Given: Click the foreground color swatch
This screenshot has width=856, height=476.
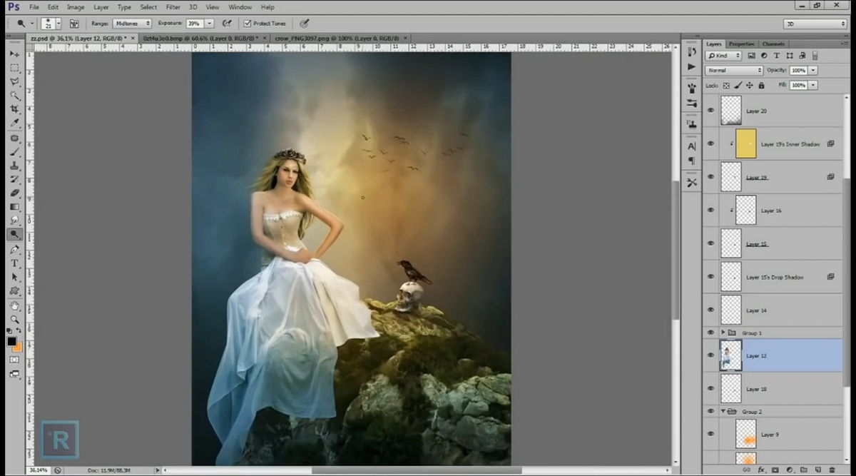Looking at the screenshot, I should [11, 341].
